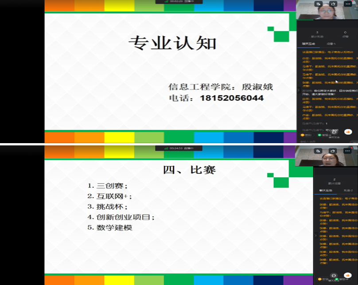
Task: Open the three-dot more menu on bottom video
Action: pos(348,151)
